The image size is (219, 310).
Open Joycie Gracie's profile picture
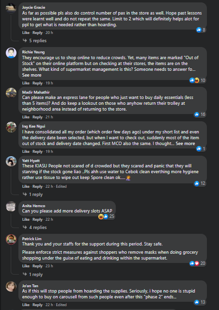pyautogui.click(x=11, y=8)
